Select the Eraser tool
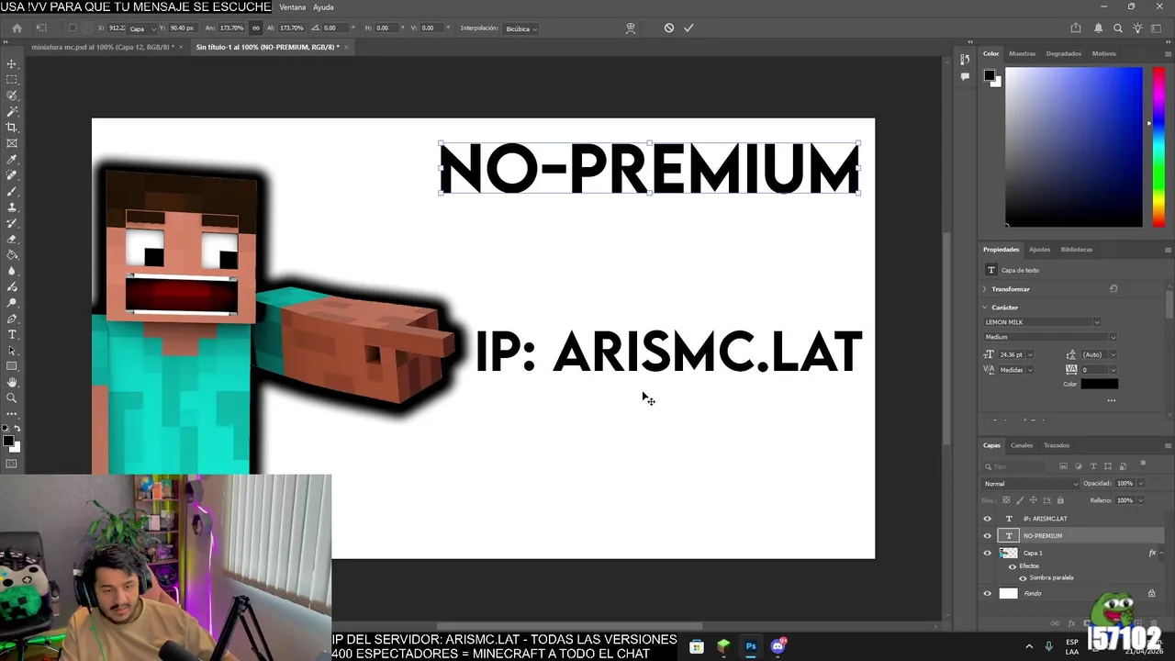Viewport: 1175px width, 661px height. pyautogui.click(x=12, y=239)
